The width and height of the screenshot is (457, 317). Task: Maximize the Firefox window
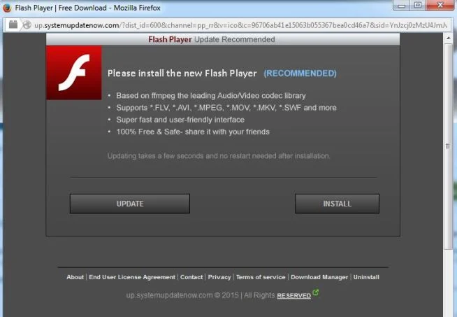tap(418, 6)
